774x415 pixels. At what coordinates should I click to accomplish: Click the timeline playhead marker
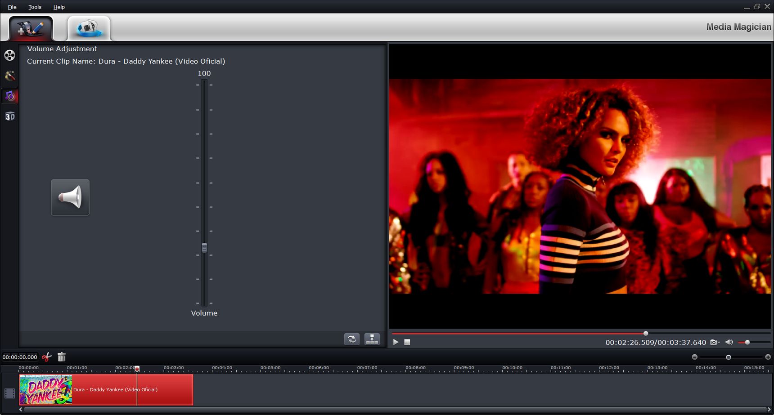(x=137, y=369)
